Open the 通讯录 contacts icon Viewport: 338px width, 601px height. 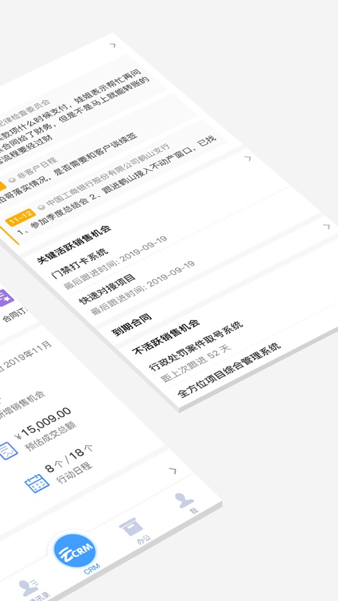click(x=29, y=587)
